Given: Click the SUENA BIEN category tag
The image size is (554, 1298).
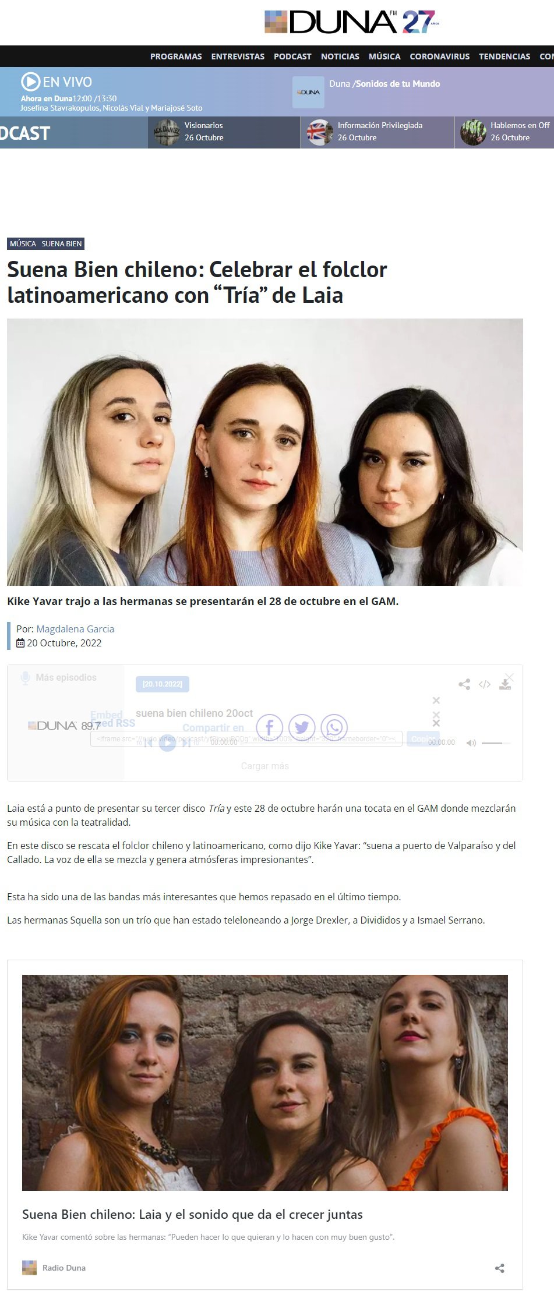Looking at the screenshot, I should point(62,243).
